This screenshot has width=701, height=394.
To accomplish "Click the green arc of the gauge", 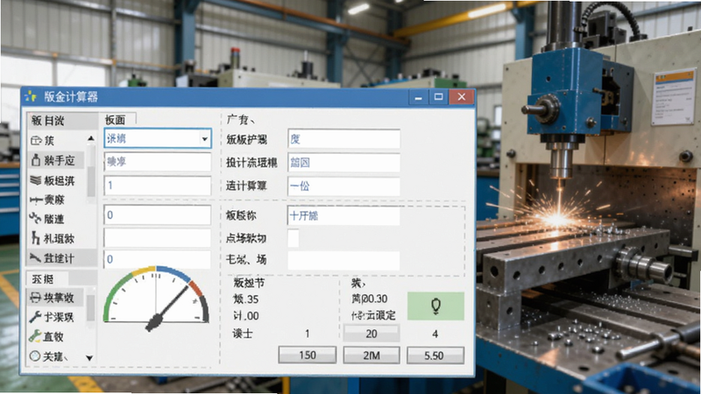I will click(x=116, y=292).
